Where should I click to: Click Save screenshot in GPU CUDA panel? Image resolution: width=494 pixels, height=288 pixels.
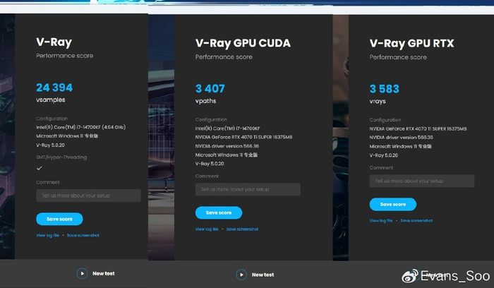242,229
